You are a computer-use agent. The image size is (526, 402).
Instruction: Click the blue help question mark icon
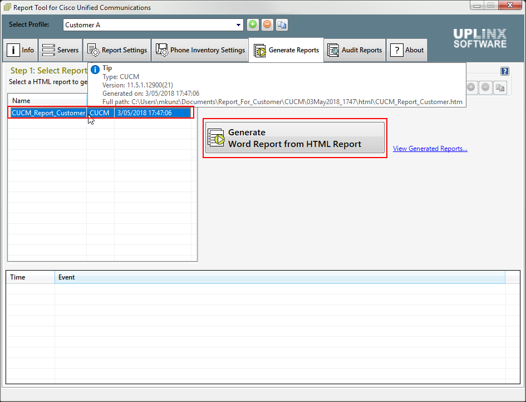pyautogui.click(x=504, y=71)
